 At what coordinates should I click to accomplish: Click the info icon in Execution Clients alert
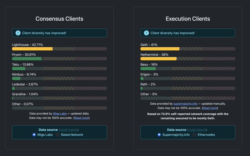click(146, 33)
